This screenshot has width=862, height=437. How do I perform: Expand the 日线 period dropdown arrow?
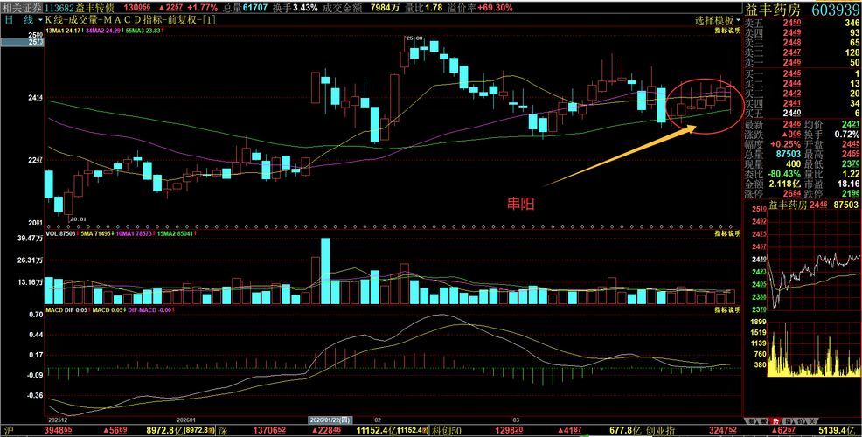point(41,20)
